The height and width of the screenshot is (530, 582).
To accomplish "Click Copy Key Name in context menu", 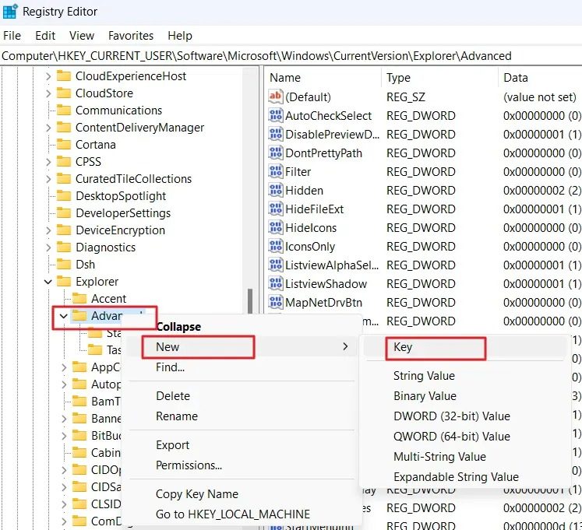I will coord(196,494).
